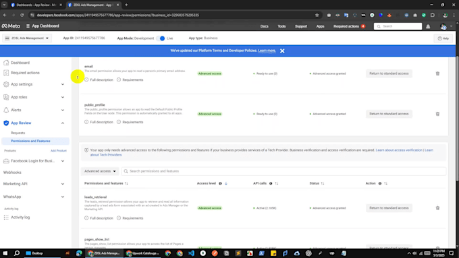Open the ZDSL Ads Management app selector
This screenshot has height=258, width=459.
click(x=27, y=38)
